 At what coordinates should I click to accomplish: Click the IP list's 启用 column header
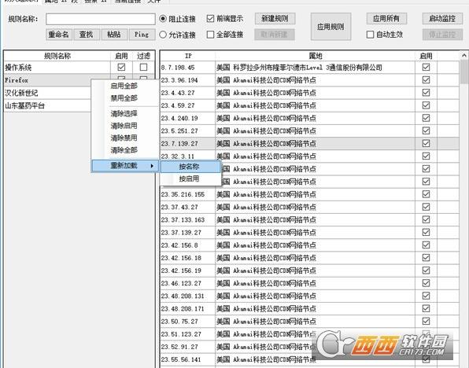tap(426, 56)
